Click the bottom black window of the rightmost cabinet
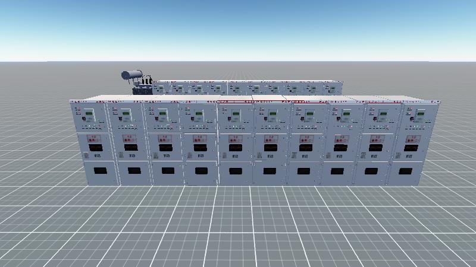This screenshot has height=267, width=476. tap(405, 171)
